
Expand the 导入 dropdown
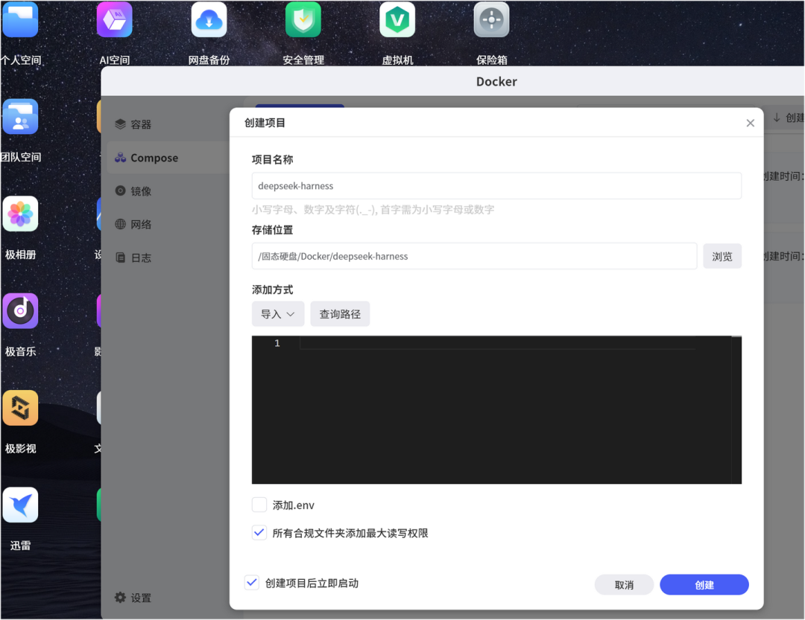click(x=278, y=314)
